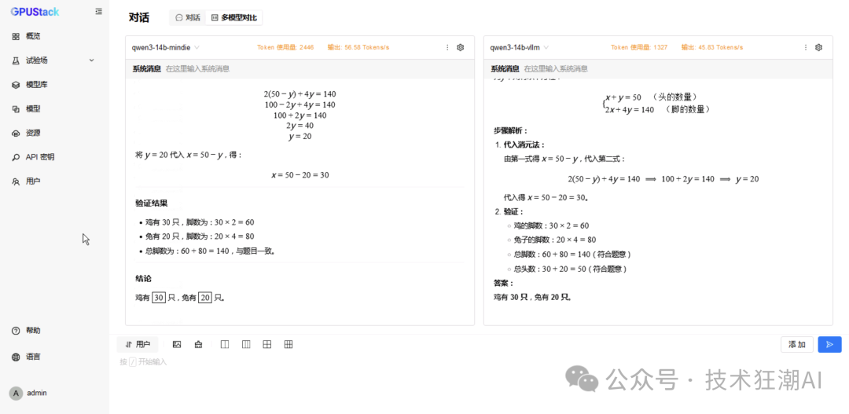Open the qwen3-14b-mindie model dropdown

click(x=166, y=48)
